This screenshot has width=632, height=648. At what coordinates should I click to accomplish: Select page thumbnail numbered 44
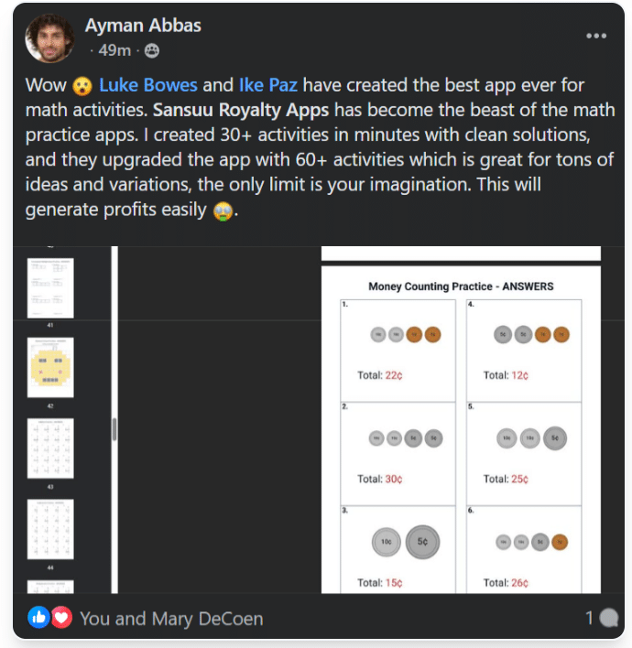[50, 529]
